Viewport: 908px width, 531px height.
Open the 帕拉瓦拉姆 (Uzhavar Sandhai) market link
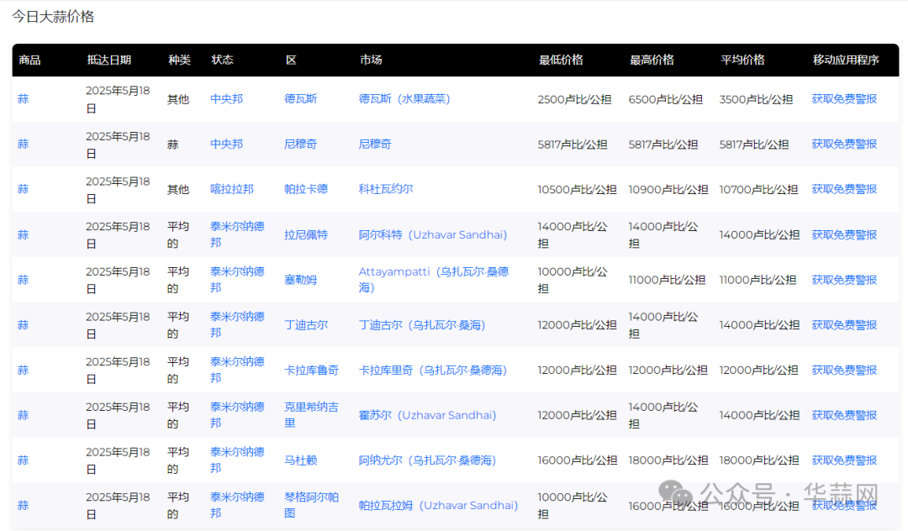(x=438, y=506)
